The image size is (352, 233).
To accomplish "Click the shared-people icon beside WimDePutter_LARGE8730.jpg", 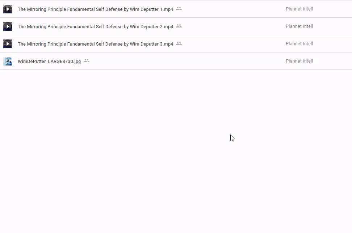I will tap(87, 61).
